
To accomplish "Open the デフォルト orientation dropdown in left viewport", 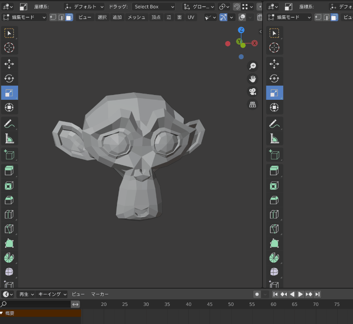I will point(84,7).
